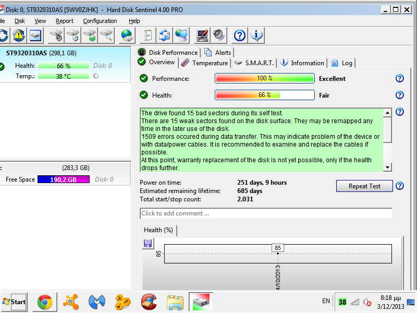Select the Overview tab

point(156,62)
